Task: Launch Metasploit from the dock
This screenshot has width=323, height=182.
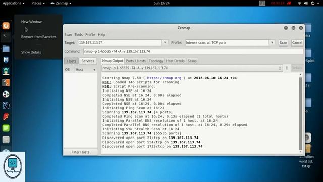Action: click(6, 60)
